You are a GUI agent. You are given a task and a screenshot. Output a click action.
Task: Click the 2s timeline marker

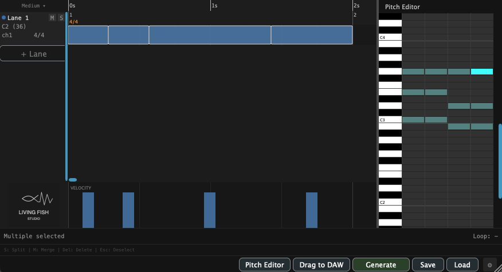(x=356, y=6)
